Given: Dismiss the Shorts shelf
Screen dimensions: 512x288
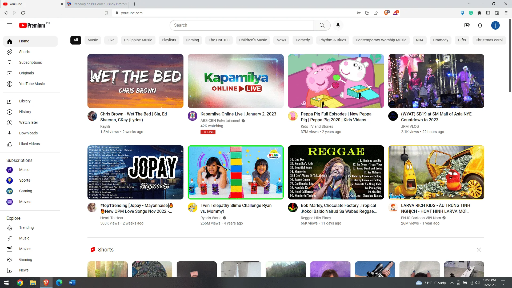Looking at the screenshot, I should click(479, 250).
